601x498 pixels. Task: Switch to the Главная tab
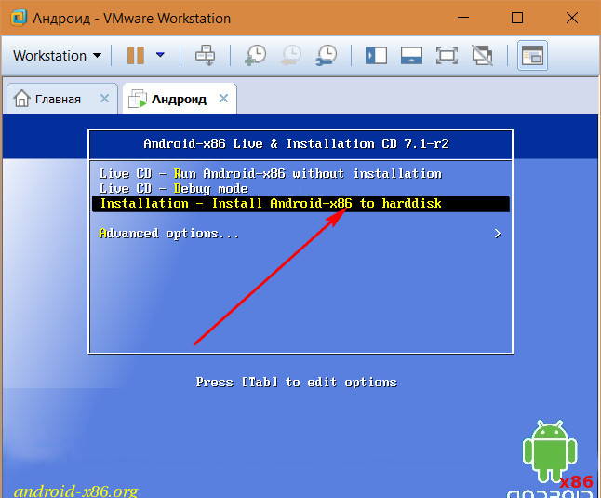pyautogui.click(x=62, y=99)
